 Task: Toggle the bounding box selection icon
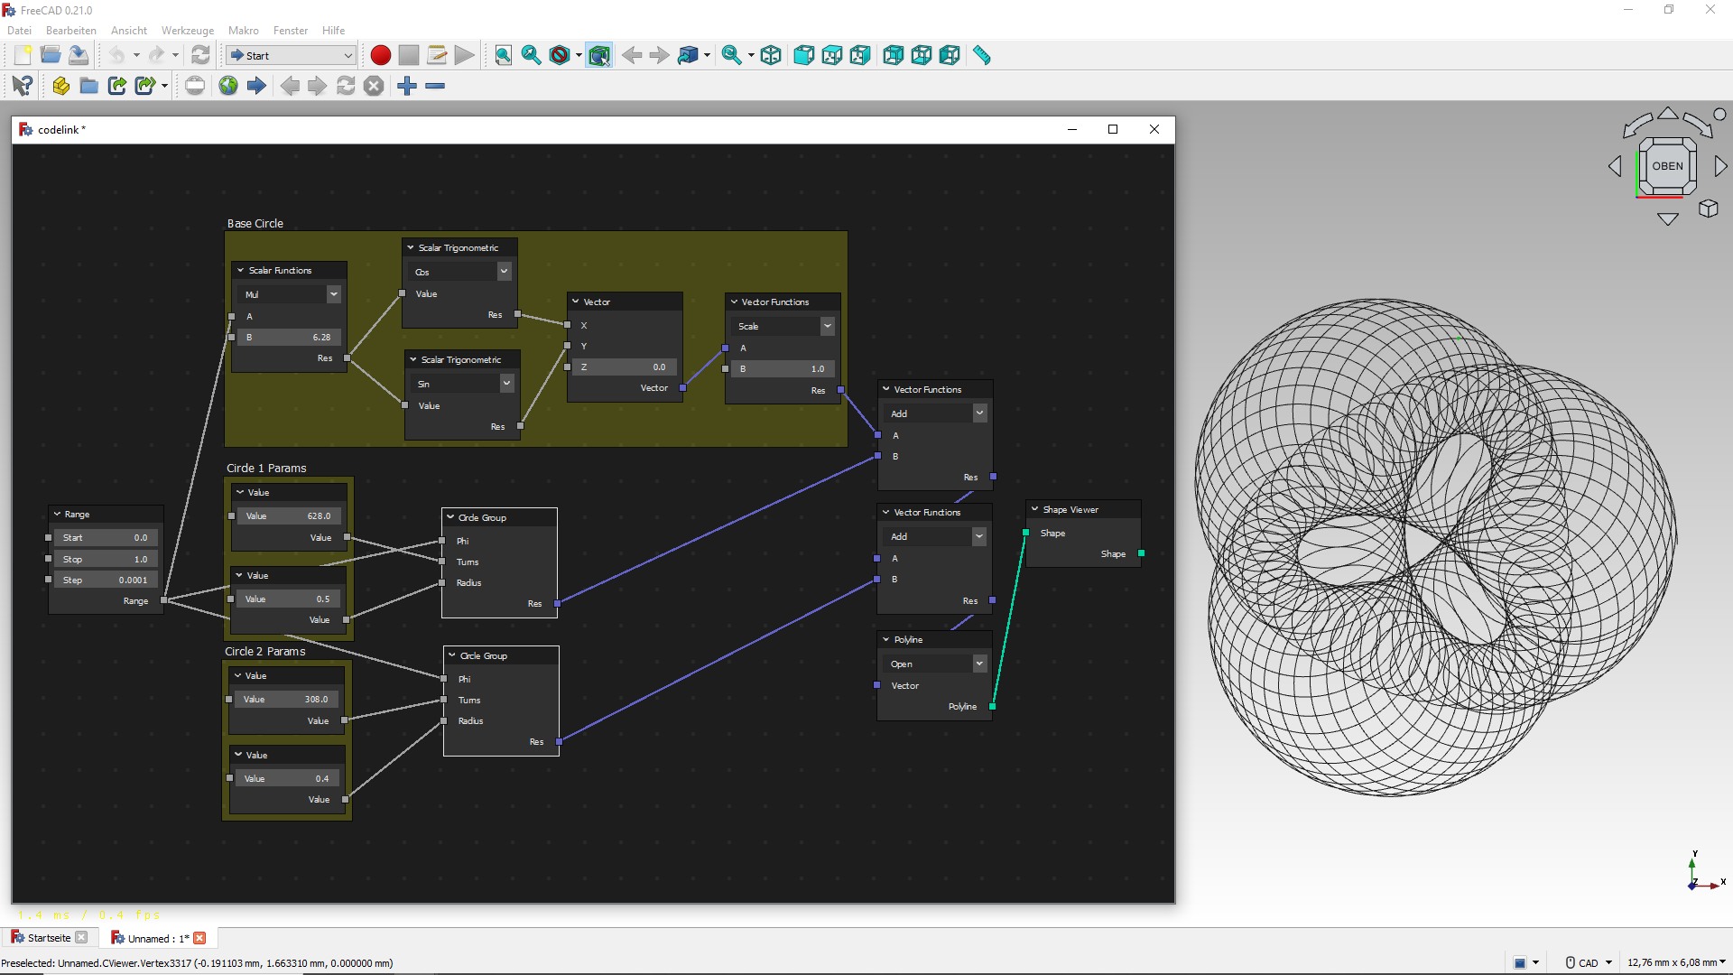[599, 56]
